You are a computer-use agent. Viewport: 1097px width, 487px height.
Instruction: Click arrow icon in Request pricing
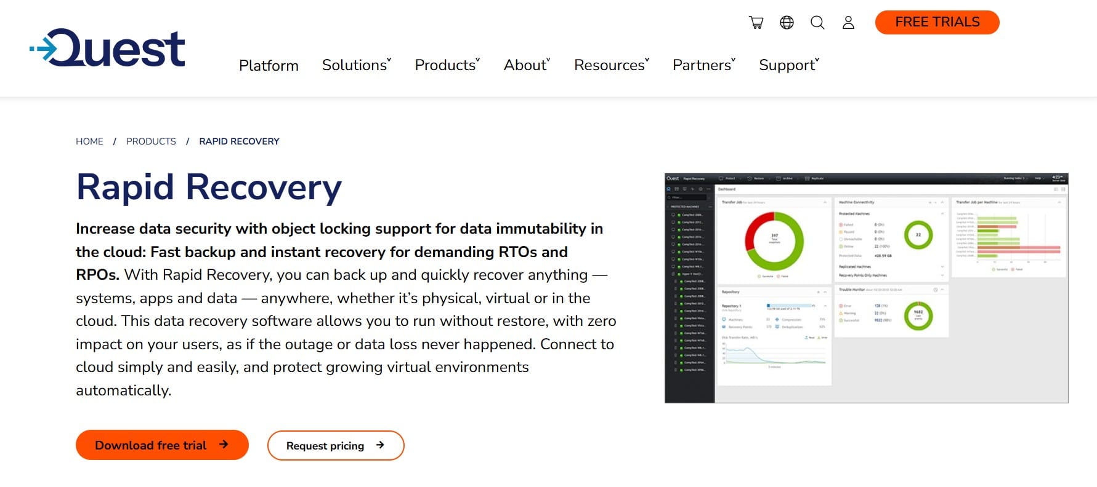tap(380, 445)
